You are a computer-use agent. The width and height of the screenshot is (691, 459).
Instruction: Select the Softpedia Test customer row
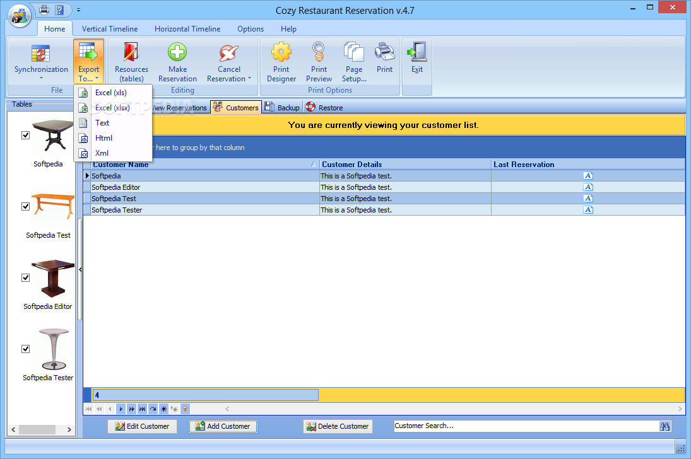(384, 199)
